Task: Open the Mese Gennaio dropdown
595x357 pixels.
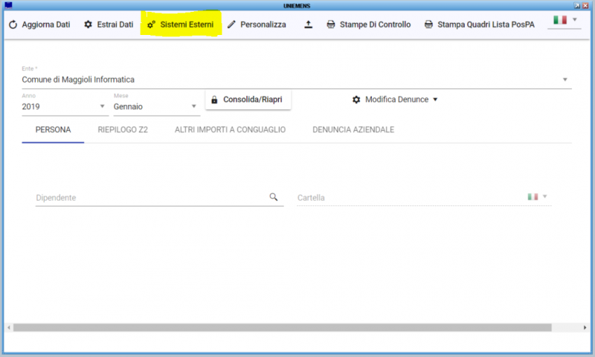Action: pyautogui.click(x=156, y=106)
